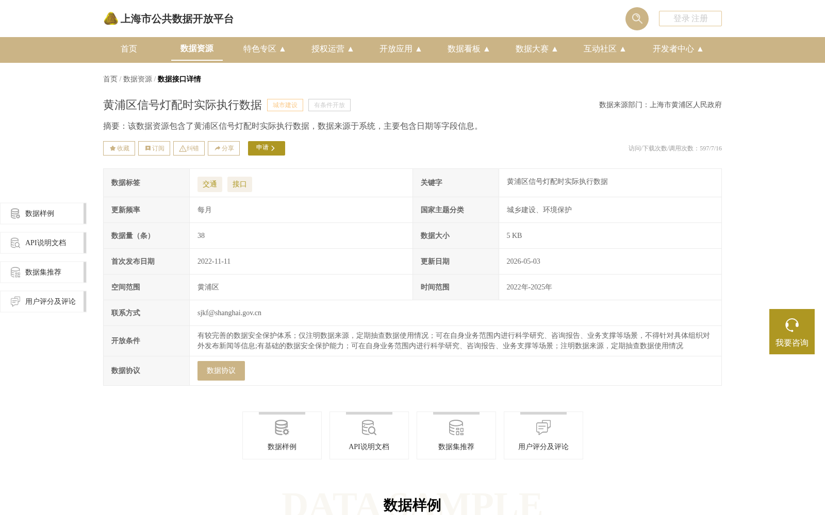Click the 数据样例 card icon

pos(282,427)
